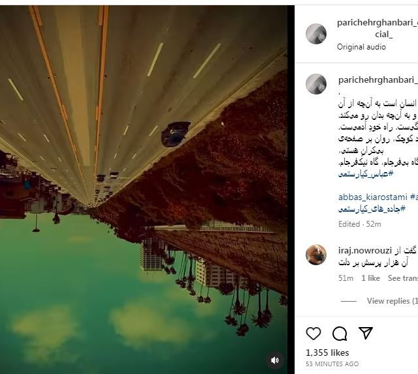Open comments with the speech bubble icon
Image resolution: width=418 pixels, height=374 pixels.
click(x=340, y=334)
